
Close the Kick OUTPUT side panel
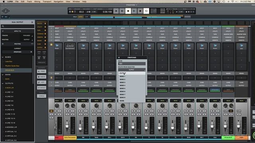32,22
